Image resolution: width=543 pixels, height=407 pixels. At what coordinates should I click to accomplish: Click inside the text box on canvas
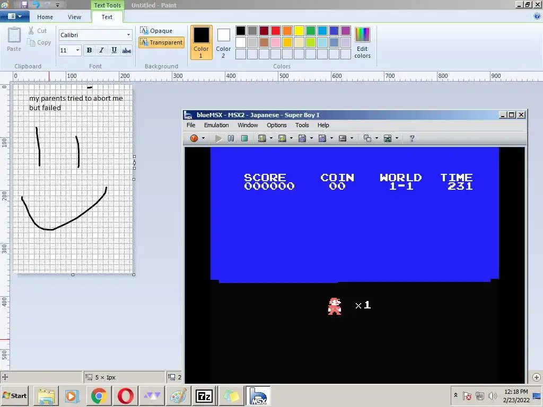coord(76,103)
